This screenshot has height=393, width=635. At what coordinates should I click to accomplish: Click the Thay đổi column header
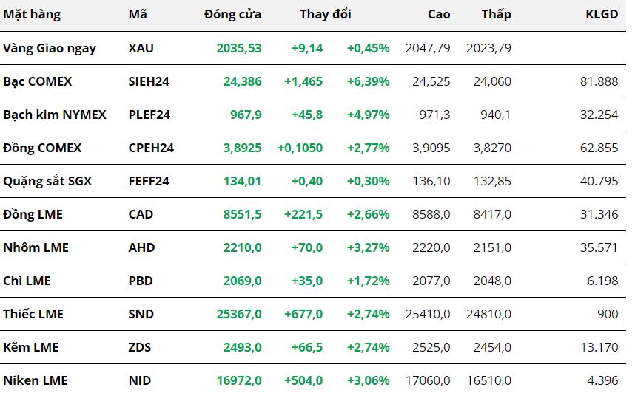tap(326, 14)
